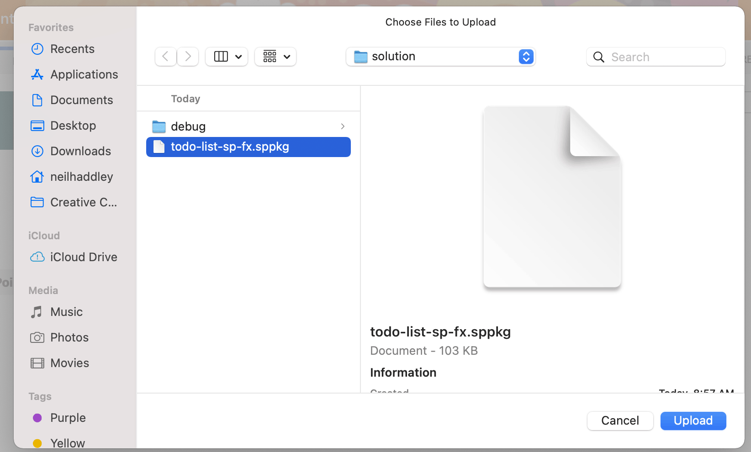Screen dimensions: 751x452
Task: Open Recents in the sidebar
Action: (x=72, y=49)
